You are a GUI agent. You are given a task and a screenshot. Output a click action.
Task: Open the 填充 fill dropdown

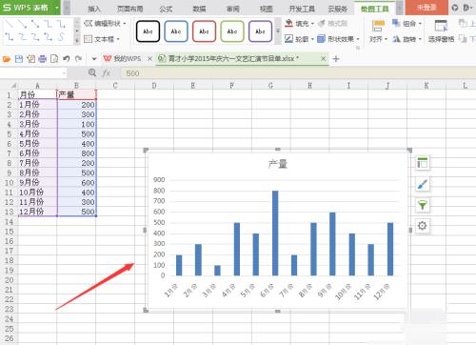[x=299, y=24]
